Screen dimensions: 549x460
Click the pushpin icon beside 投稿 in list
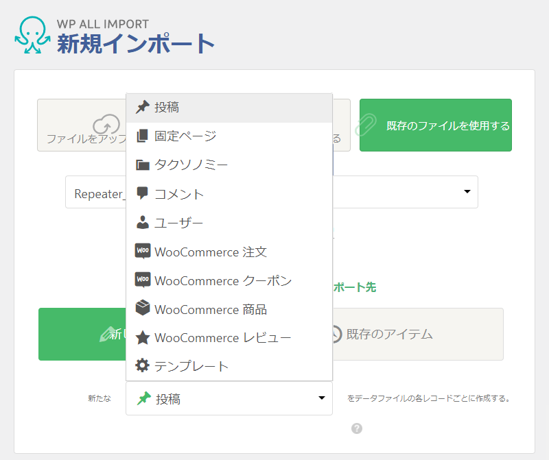click(143, 107)
